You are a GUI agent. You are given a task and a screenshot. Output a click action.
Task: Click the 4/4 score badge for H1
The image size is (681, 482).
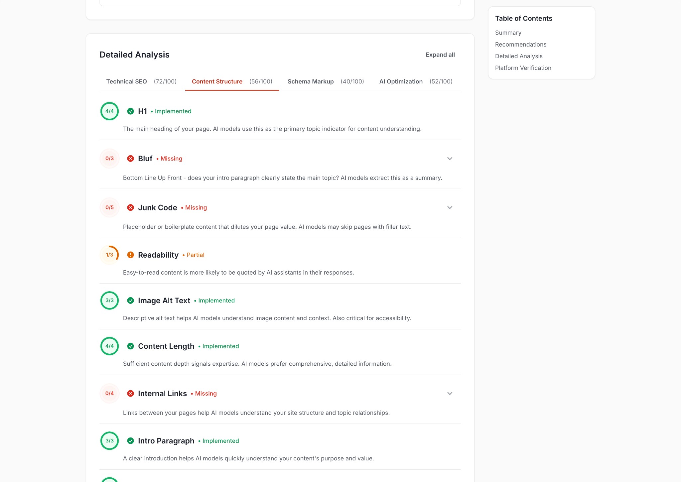coord(109,111)
